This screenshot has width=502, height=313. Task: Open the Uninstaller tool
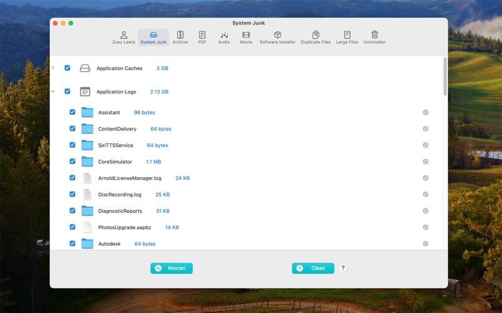point(374,38)
